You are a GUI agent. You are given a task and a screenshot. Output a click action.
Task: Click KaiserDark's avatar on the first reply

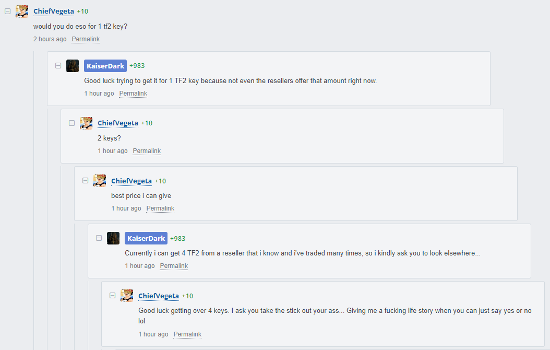[73, 66]
